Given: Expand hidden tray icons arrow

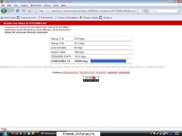Looking at the screenshot, I should [151, 133].
